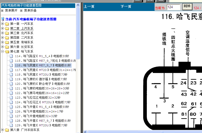This screenshot has height=133, width=202.
Task: Click left panel vertical scrollbar thumb
Action: (x=78, y=33)
